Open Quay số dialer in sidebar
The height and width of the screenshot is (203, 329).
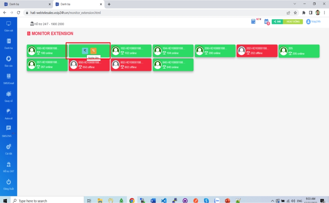click(x=9, y=96)
